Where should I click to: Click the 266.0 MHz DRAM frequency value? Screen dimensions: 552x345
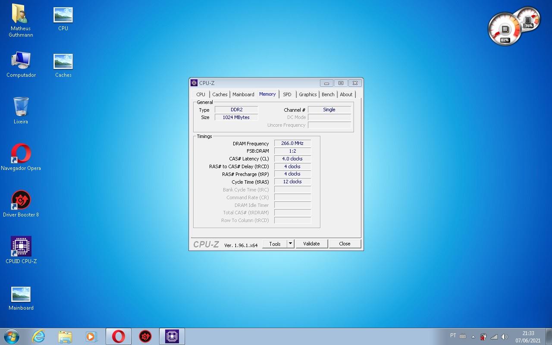(292, 143)
